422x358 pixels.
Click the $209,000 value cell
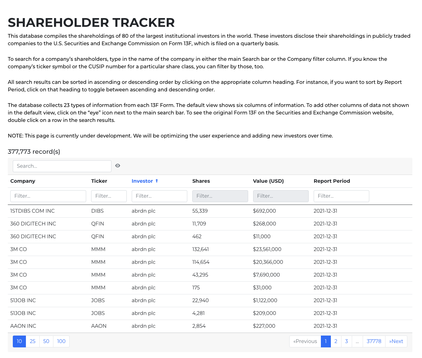pyautogui.click(x=264, y=313)
